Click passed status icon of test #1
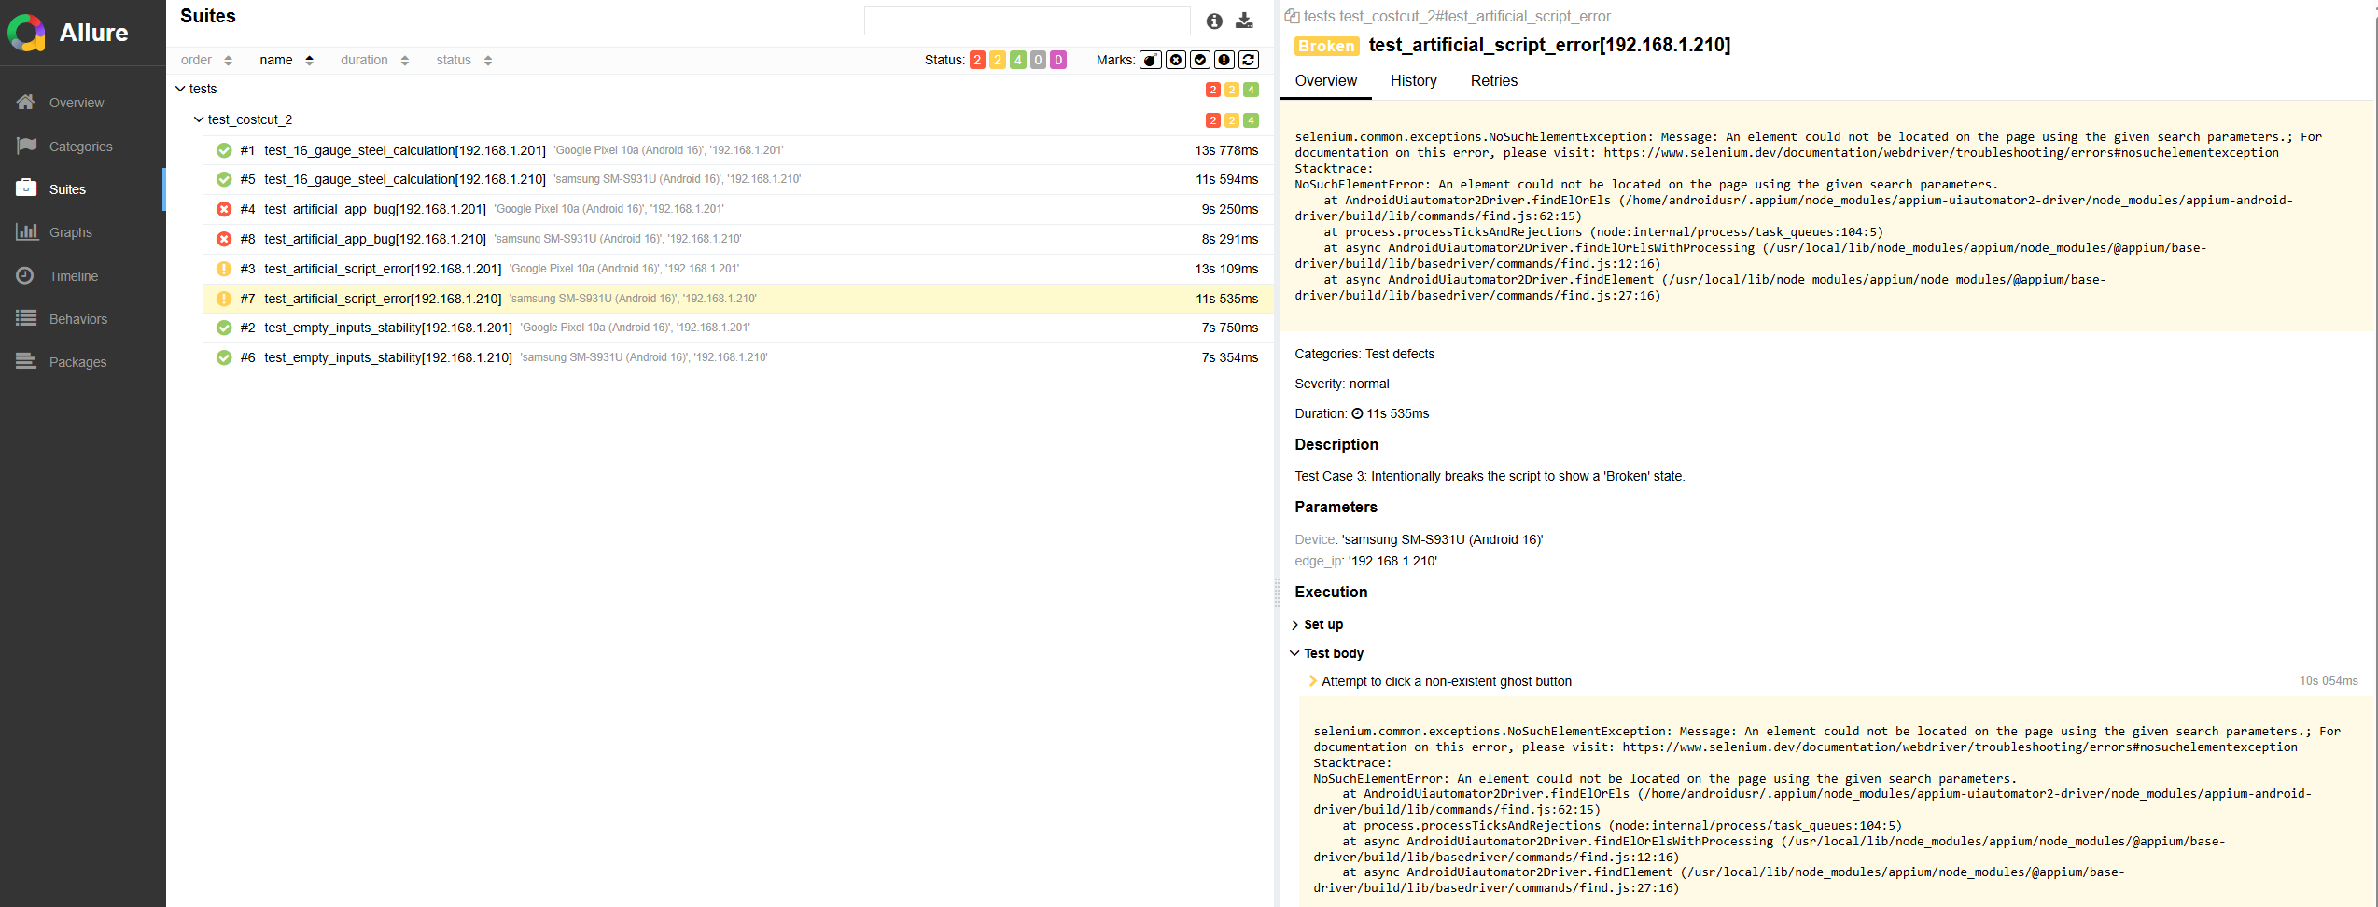The height and width of the screenshot is (907, 2378). click(x=224, y=150)
